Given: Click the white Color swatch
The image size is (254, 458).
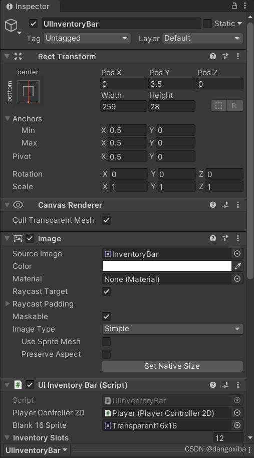Looking at the screenshot, I should 167,266.
